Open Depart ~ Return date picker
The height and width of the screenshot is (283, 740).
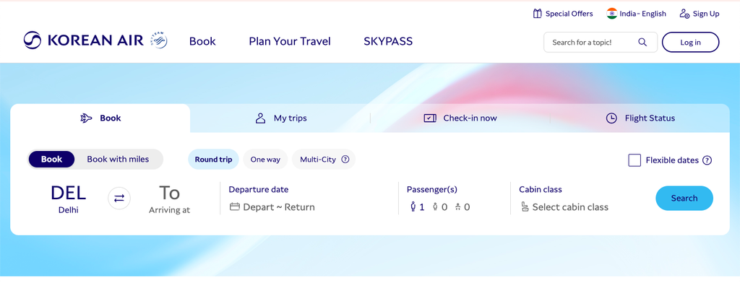coord(272,207)
